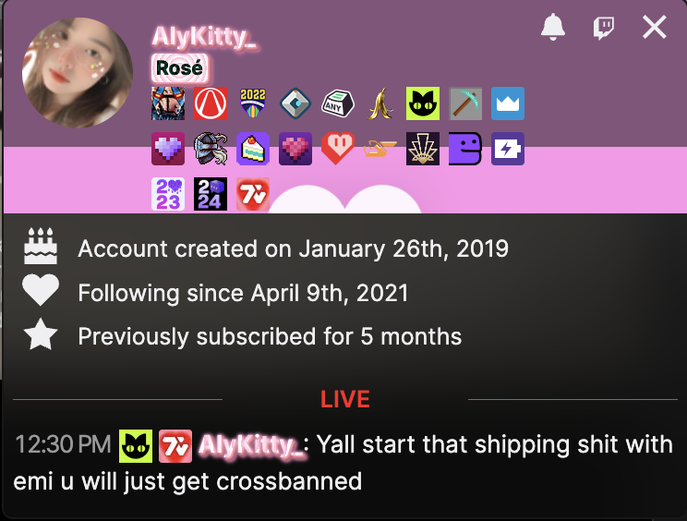Click the green black-cat badge in header
Screen dimensions: 687x521
coord(423,103)
